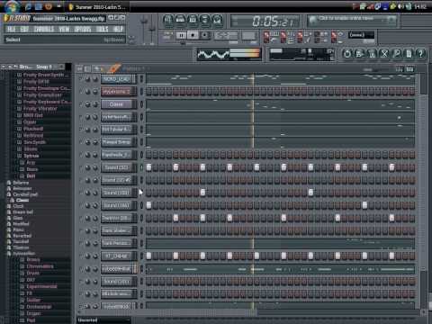Open the audio editor scissors icon

(384, 54)
